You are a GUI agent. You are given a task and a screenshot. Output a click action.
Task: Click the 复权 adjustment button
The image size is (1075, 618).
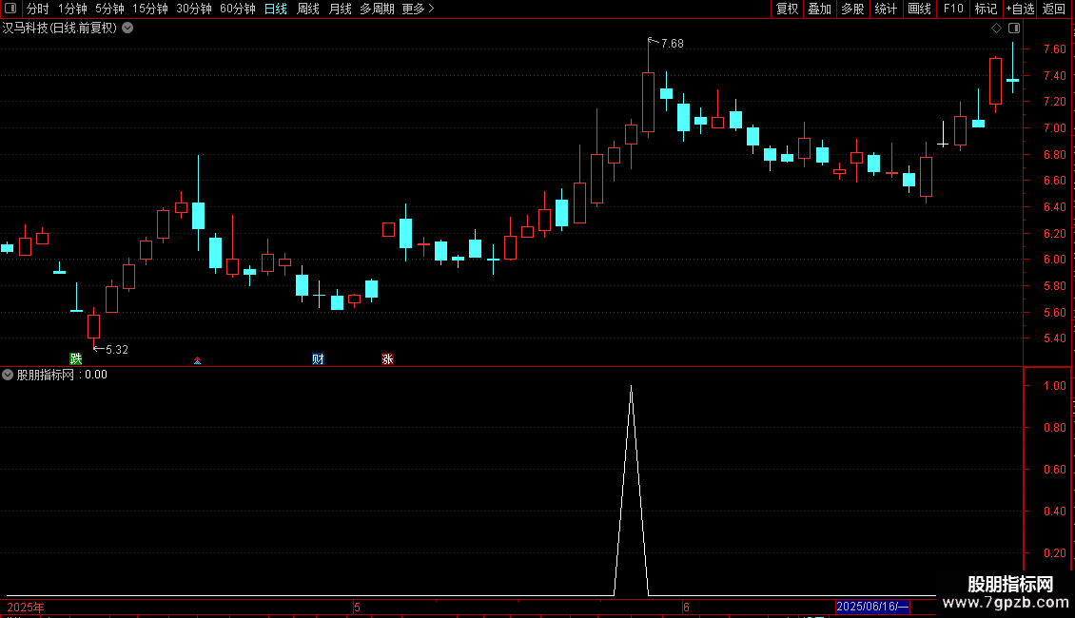[x=787, y=9]
